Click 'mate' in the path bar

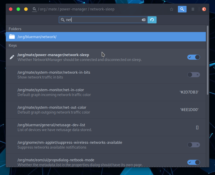point(52,9)
